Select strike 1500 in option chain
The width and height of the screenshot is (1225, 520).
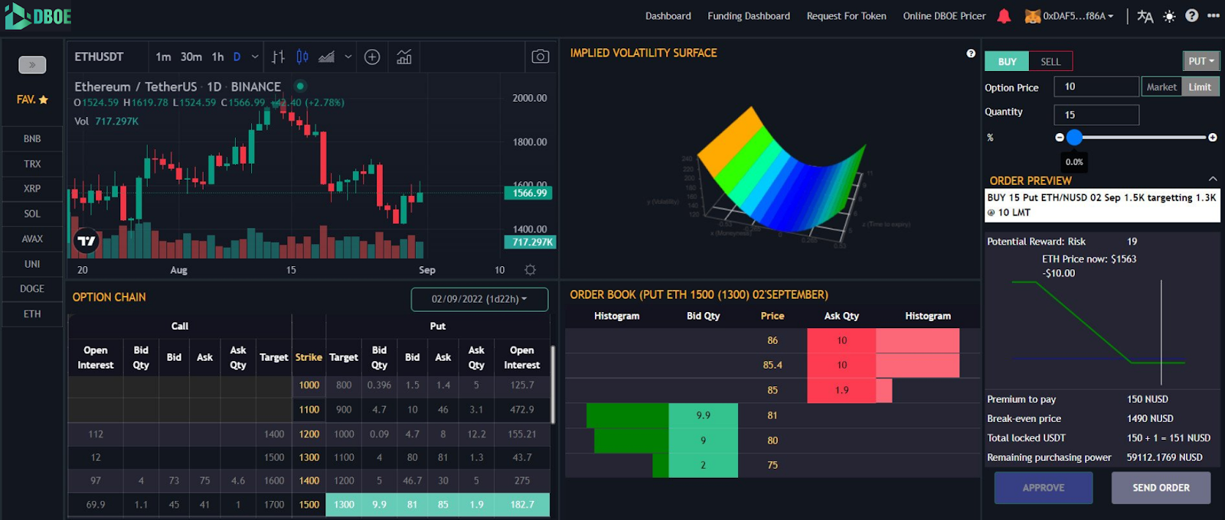(x=309, y=505)
